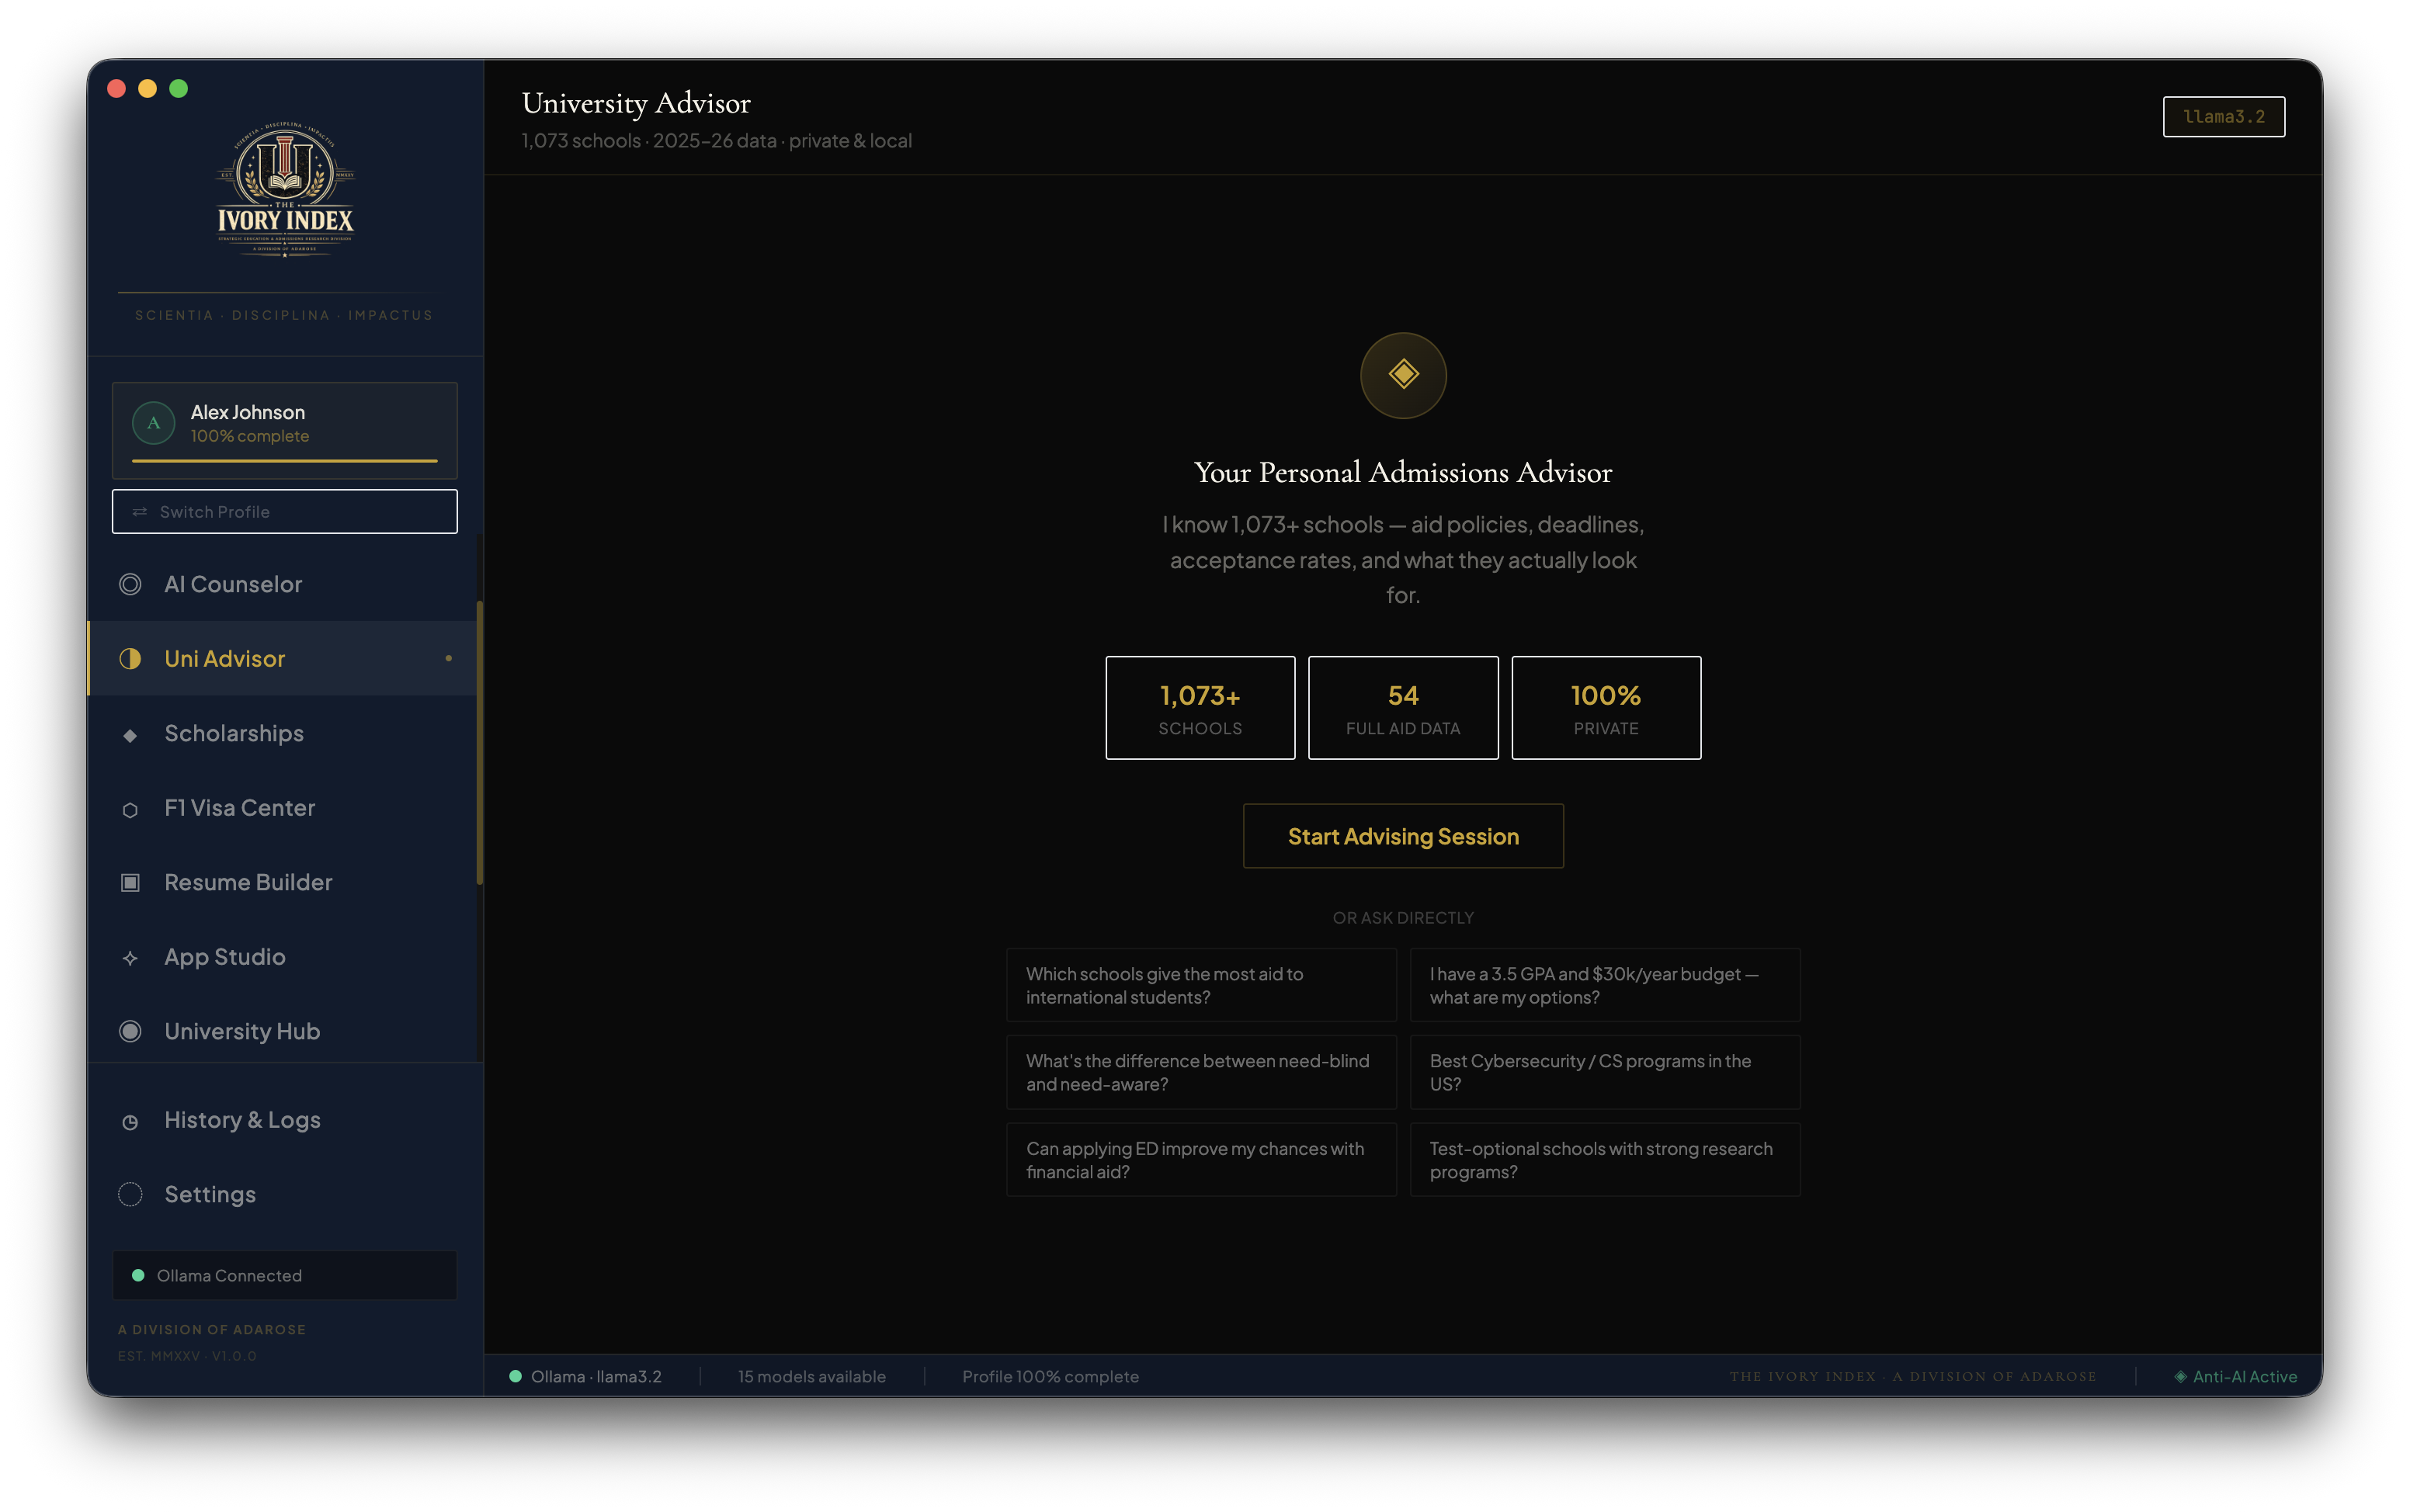This screenshot has height=1512, width=2410.
Task: Click the 1,073+ Schools stat card
Action: tap(1200, 708)
